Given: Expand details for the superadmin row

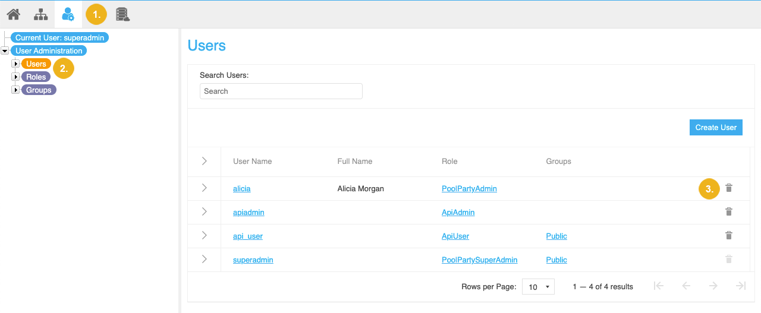Looking at the screenshot, I should coord(204,260).
